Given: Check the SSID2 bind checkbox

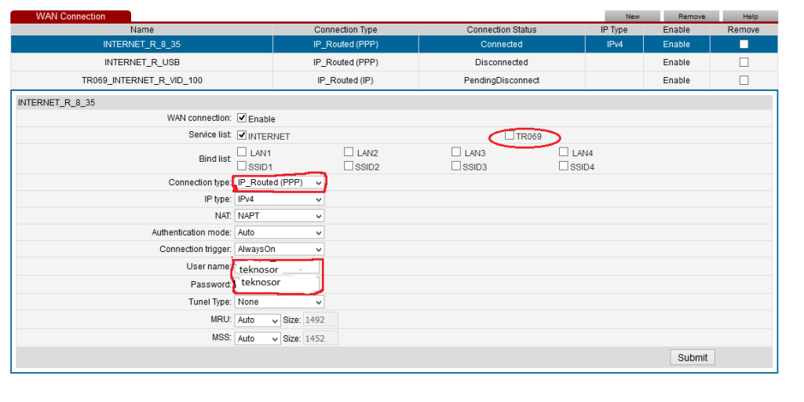Looking at the screenshot, I should click(x=349, y=166).
